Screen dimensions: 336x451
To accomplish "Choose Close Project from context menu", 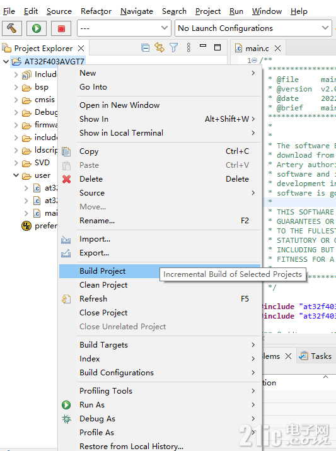I will pos(159,313).
